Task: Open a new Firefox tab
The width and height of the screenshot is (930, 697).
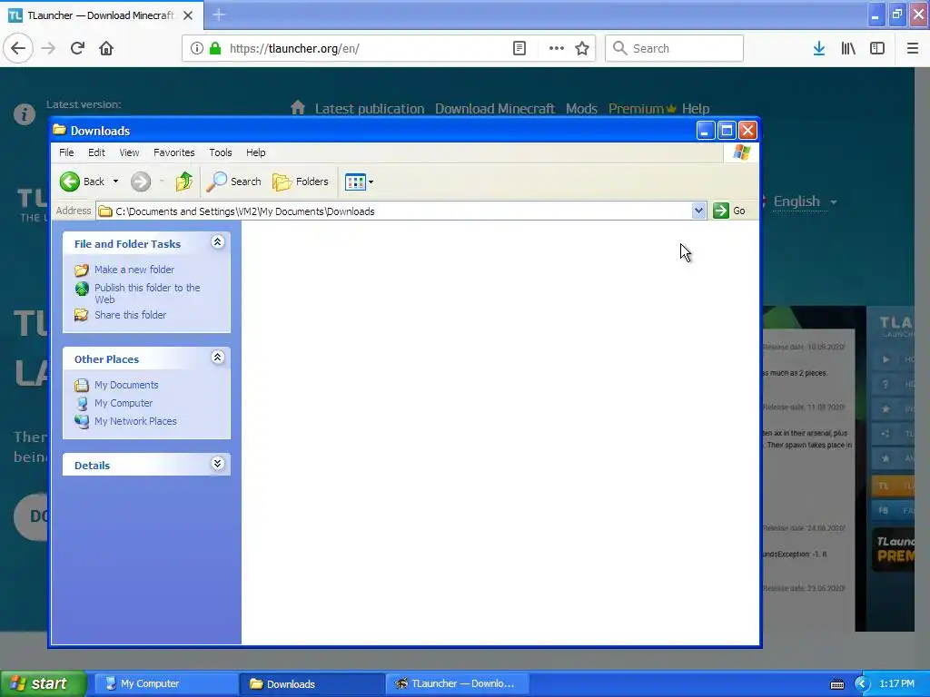Action: pyautogui.click(x=218, y=15)
